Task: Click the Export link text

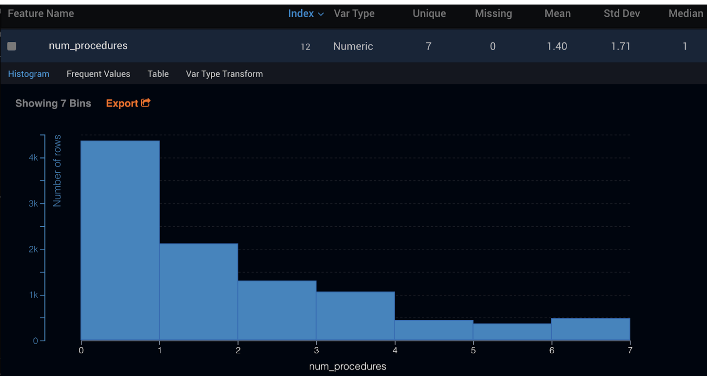Action: pos(121,103)
